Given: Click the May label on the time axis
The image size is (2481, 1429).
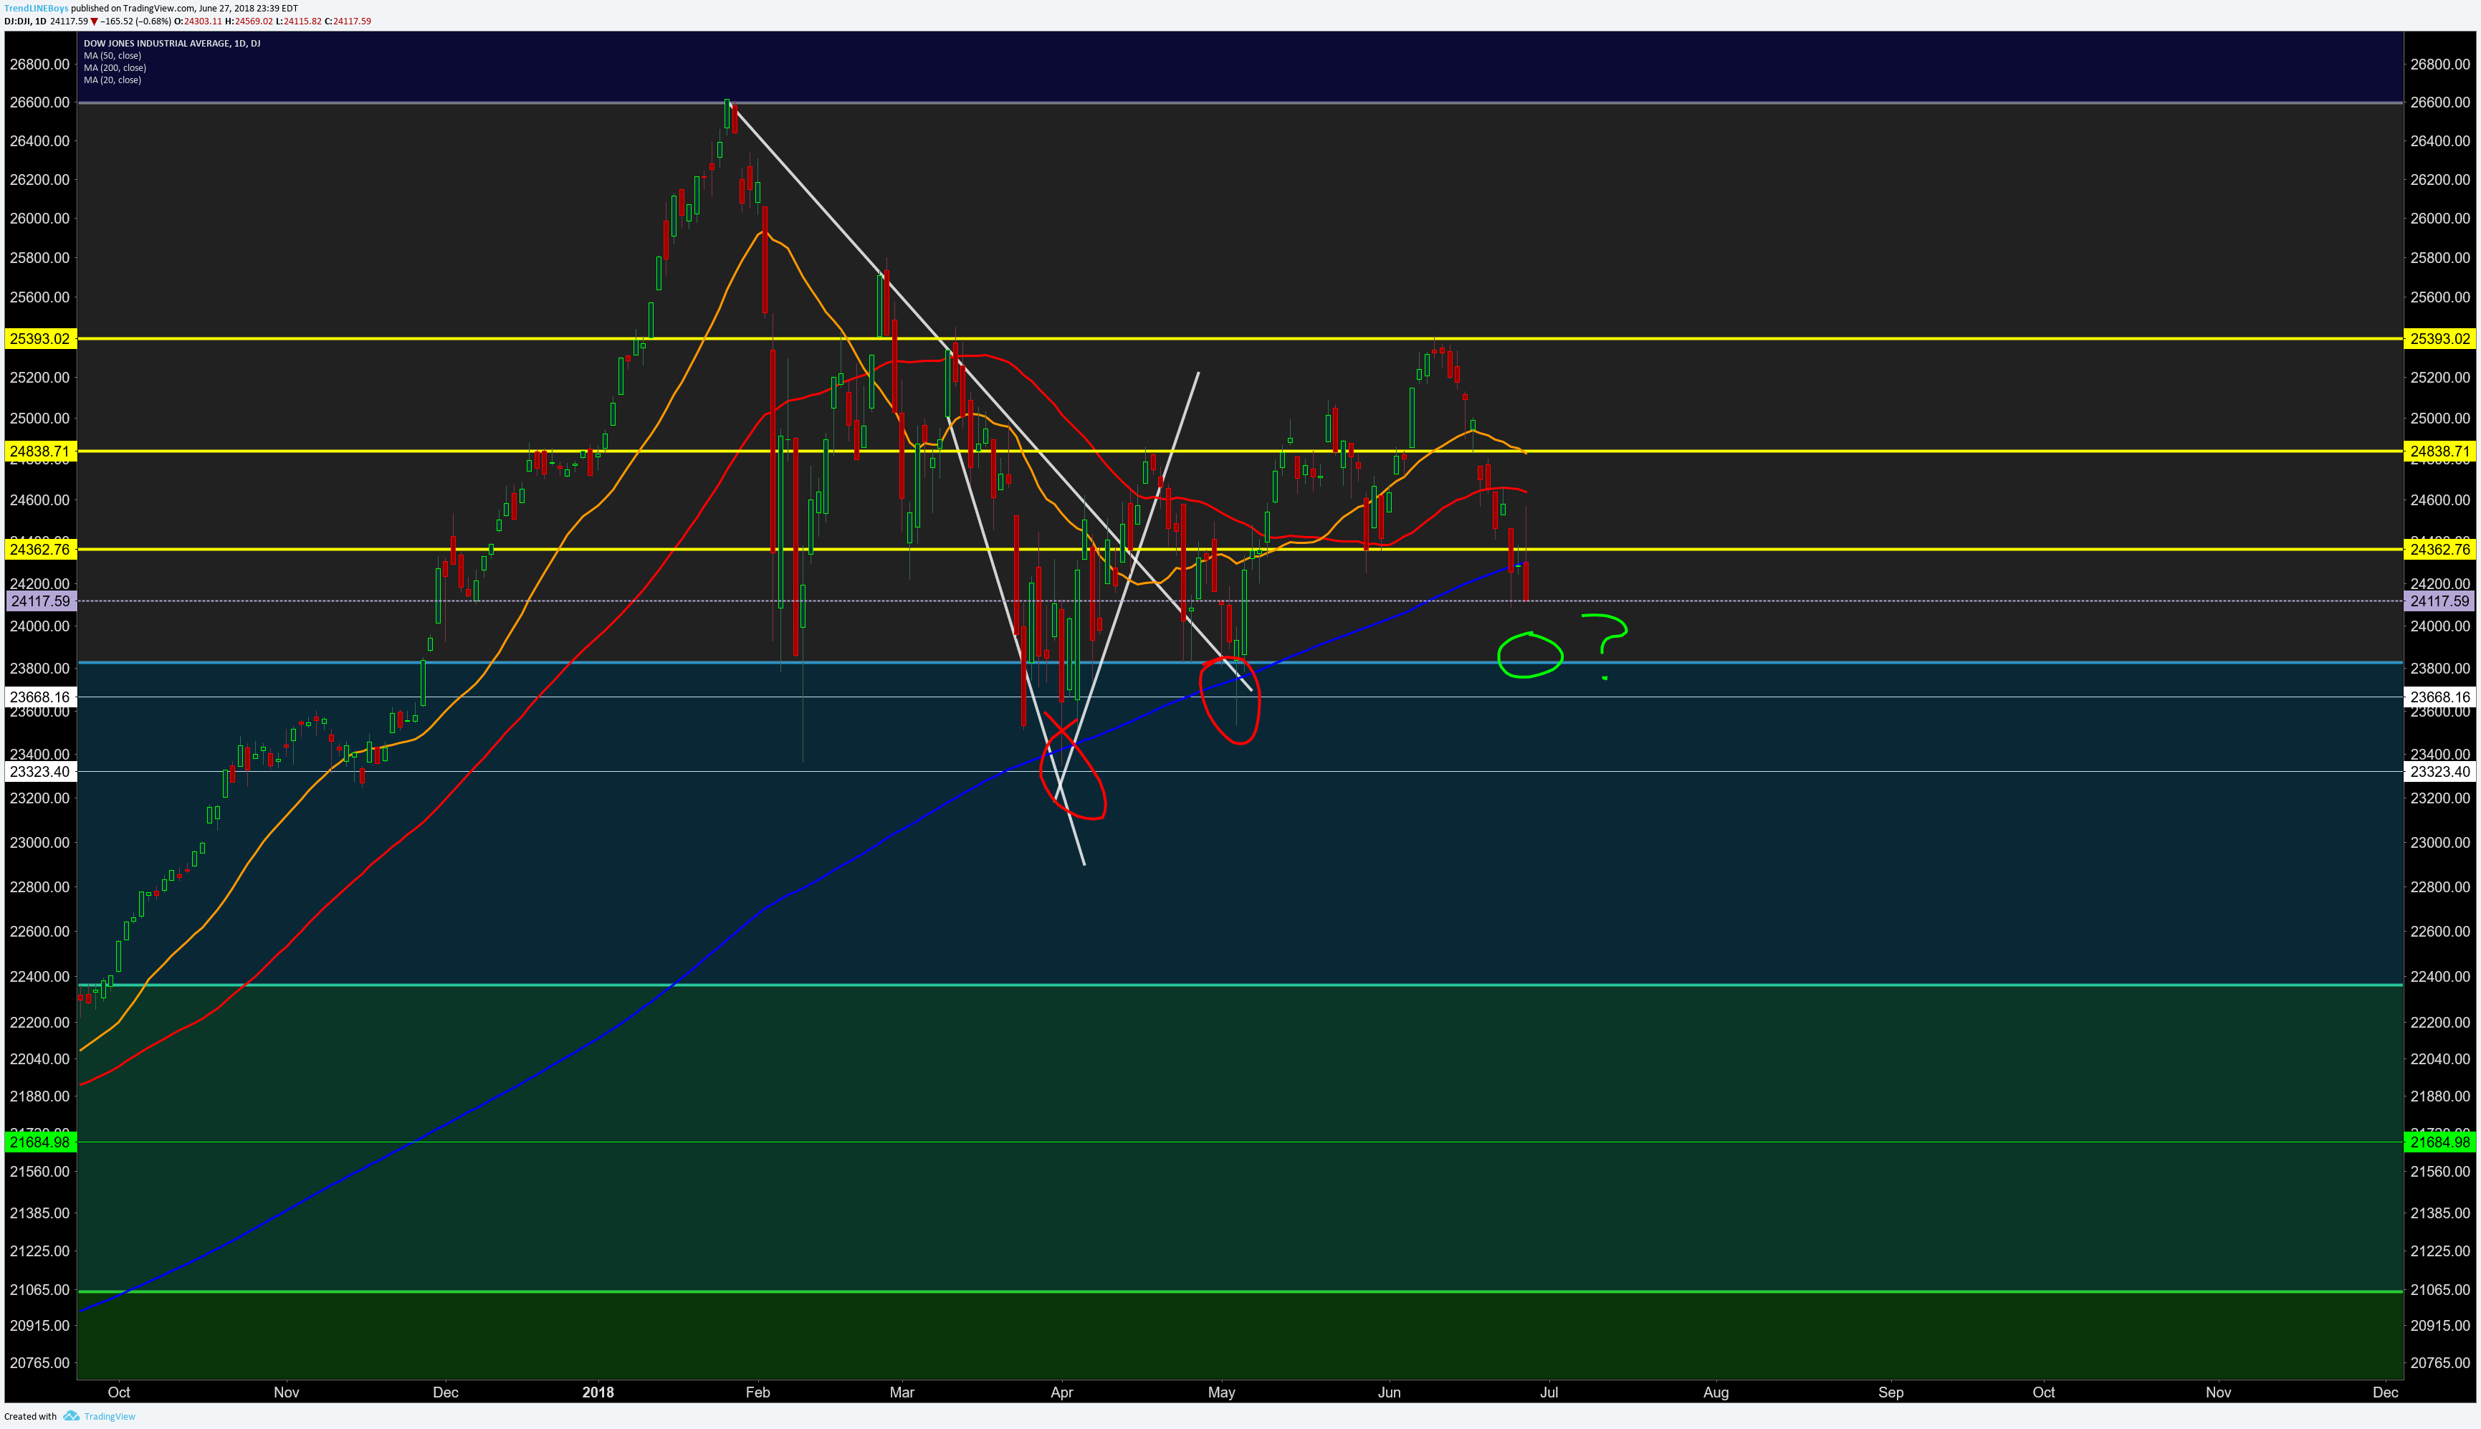Looking at the screenshot, I should (1221, 1392).
